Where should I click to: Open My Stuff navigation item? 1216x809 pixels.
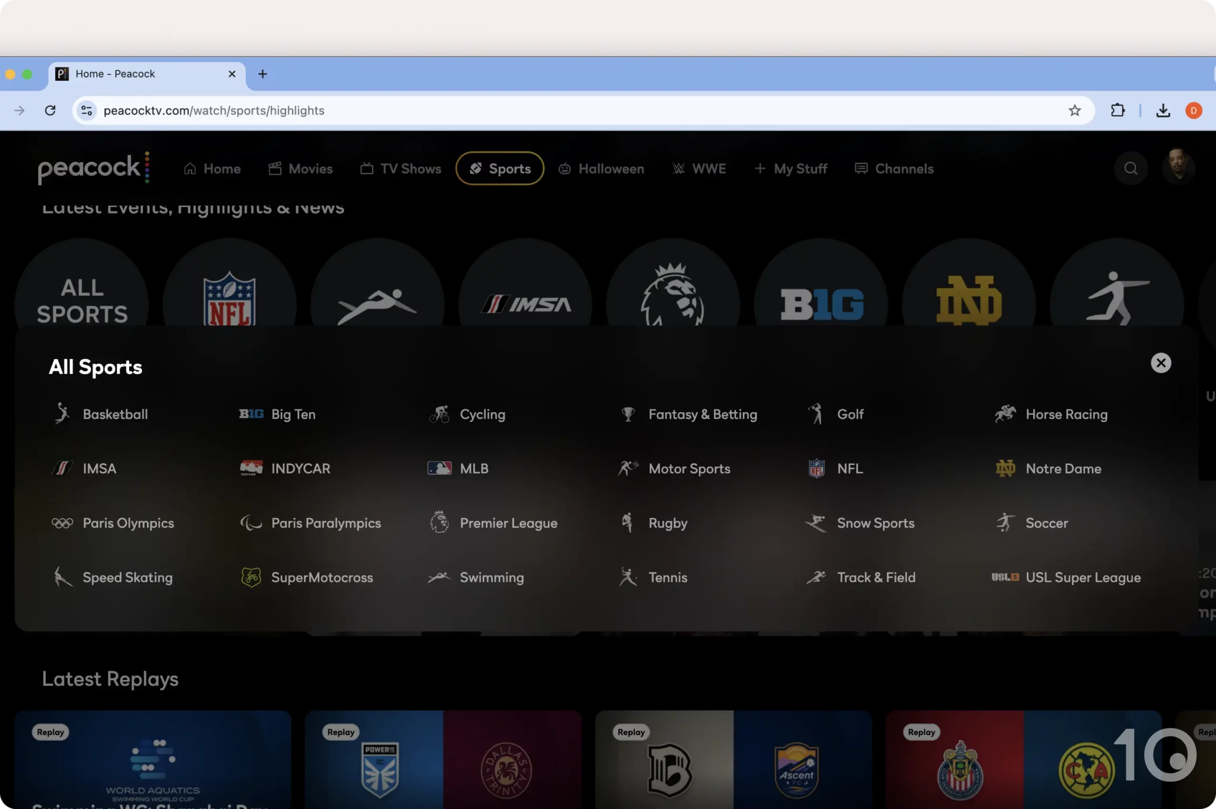790,169
